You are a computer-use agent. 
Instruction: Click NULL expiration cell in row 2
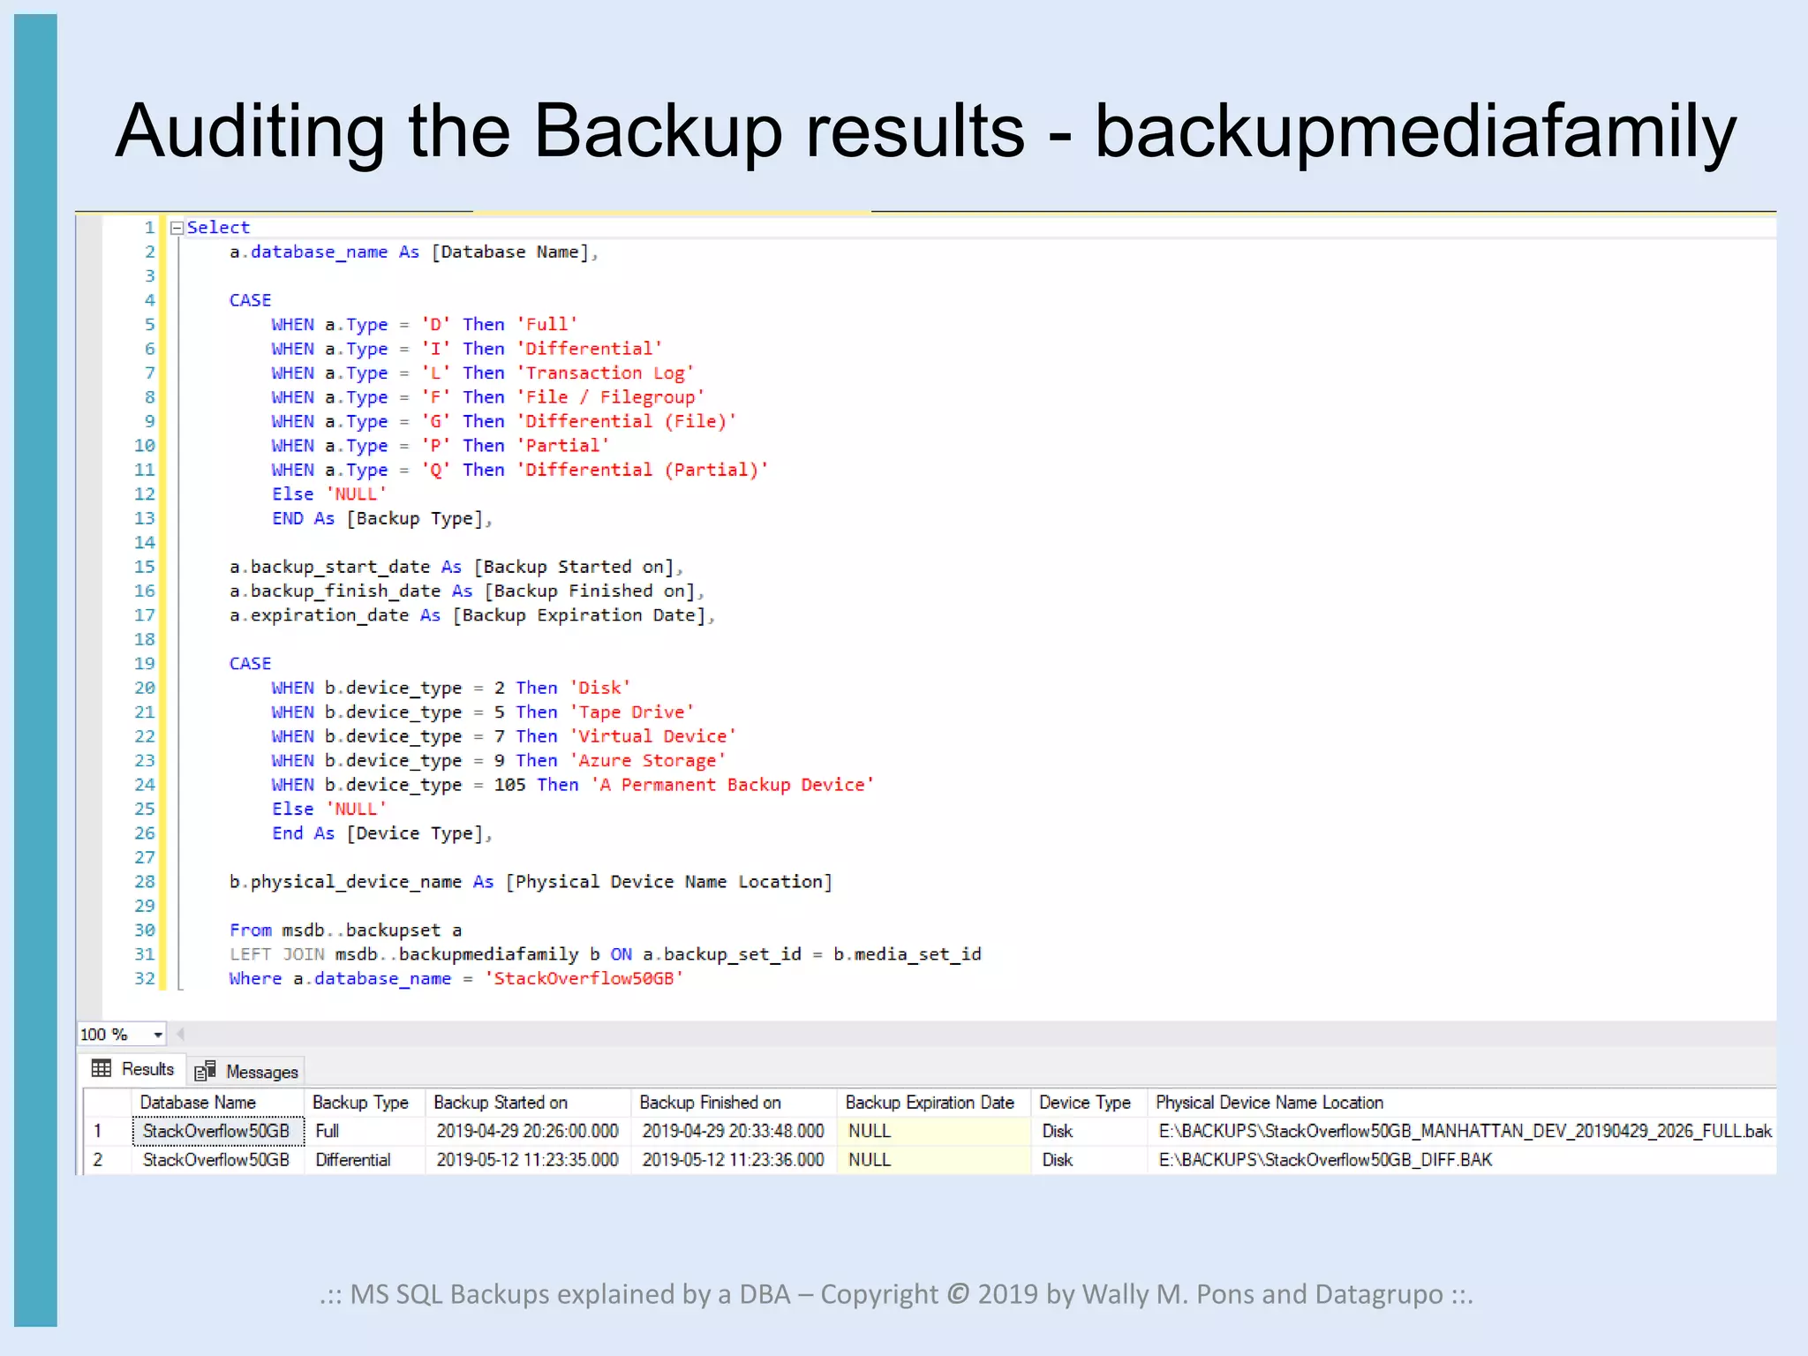click(x=934, y=1160)
